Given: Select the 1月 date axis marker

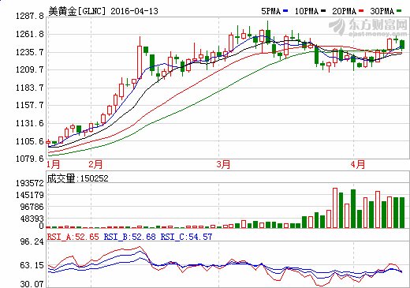Looking at the screenshot, I should (x=54, y=165).
